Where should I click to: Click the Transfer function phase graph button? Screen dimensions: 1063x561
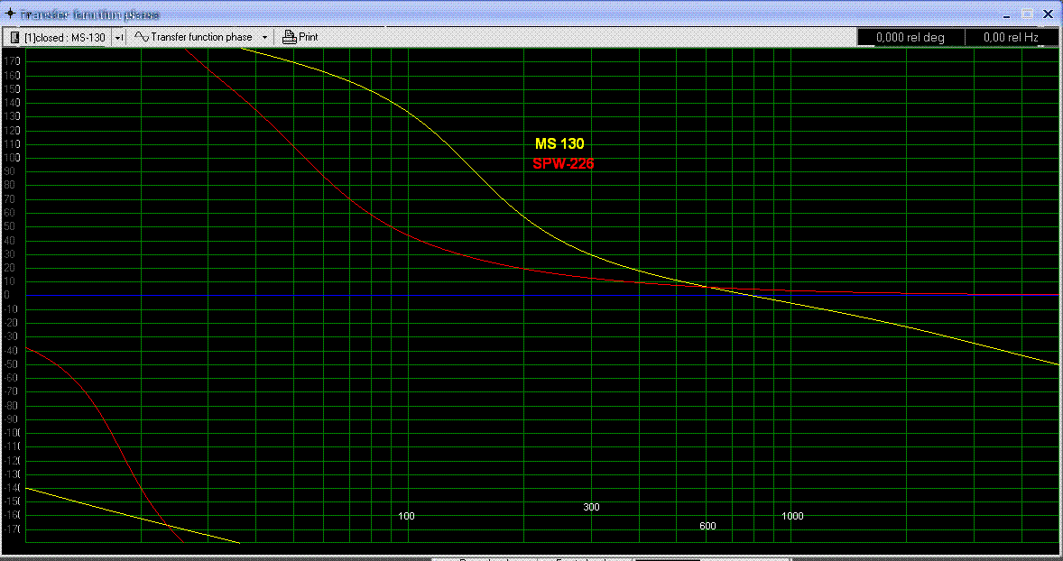click(194, 37)
